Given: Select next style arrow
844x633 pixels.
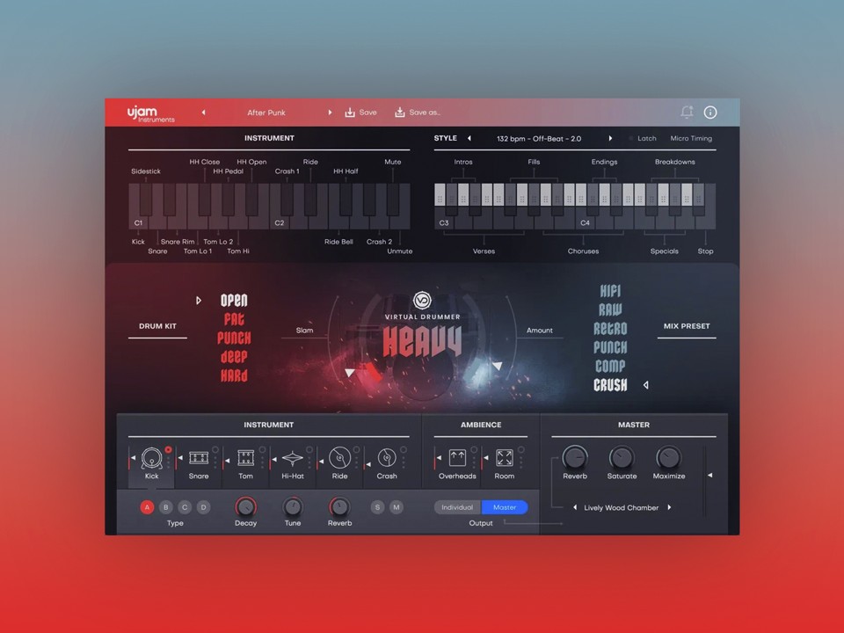Looking at the screenshot, I should [610, 138].
